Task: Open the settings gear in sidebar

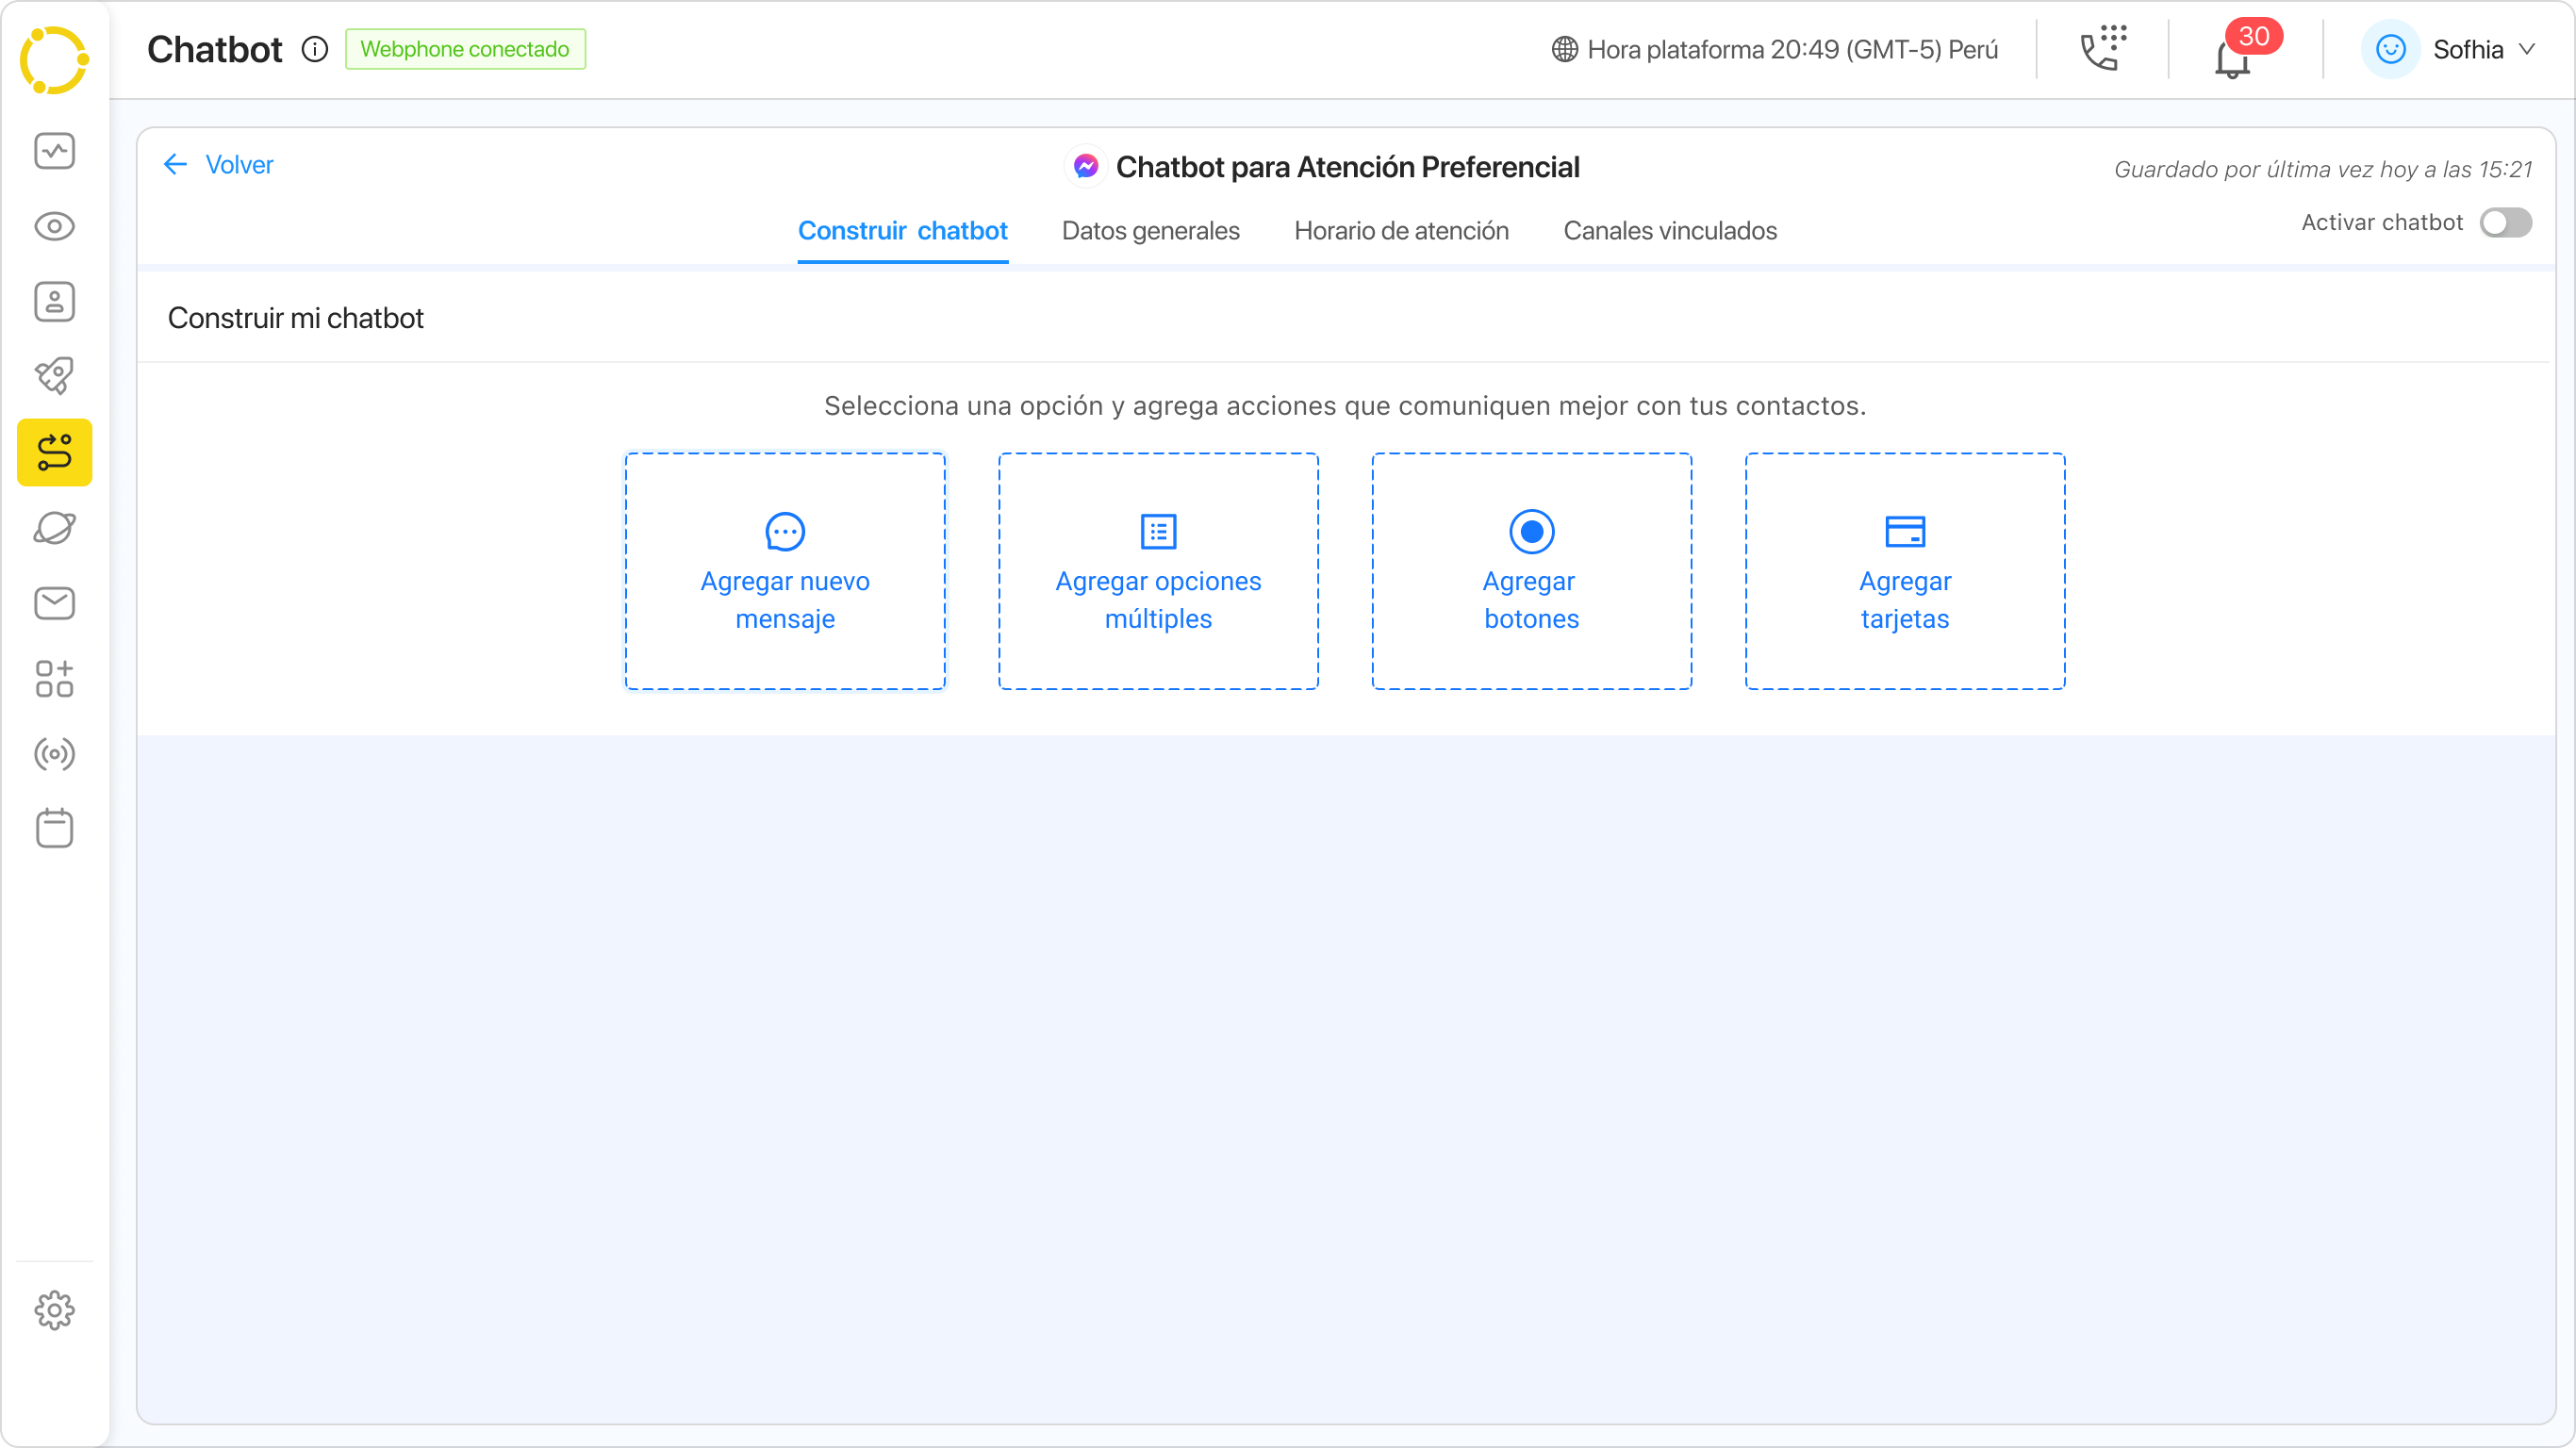Action: tap(54, 1310)
